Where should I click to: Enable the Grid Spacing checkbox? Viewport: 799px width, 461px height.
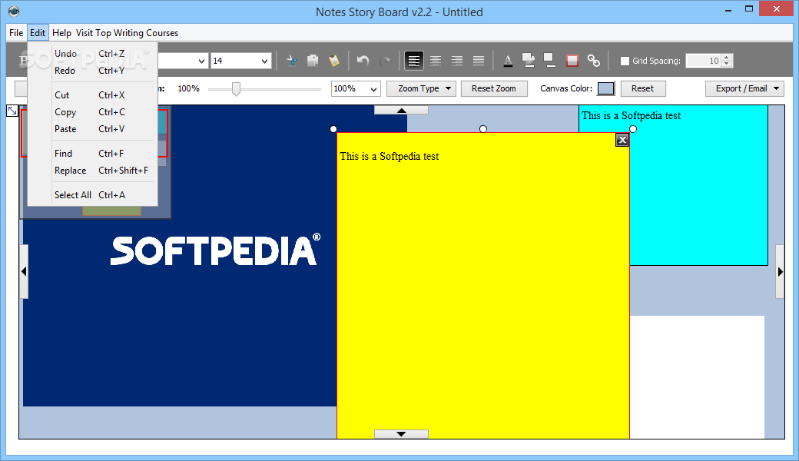[625, 61]
